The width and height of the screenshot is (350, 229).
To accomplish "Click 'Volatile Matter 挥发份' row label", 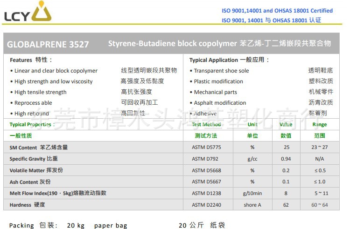I will pyautogui.click(x=36, y=170).
